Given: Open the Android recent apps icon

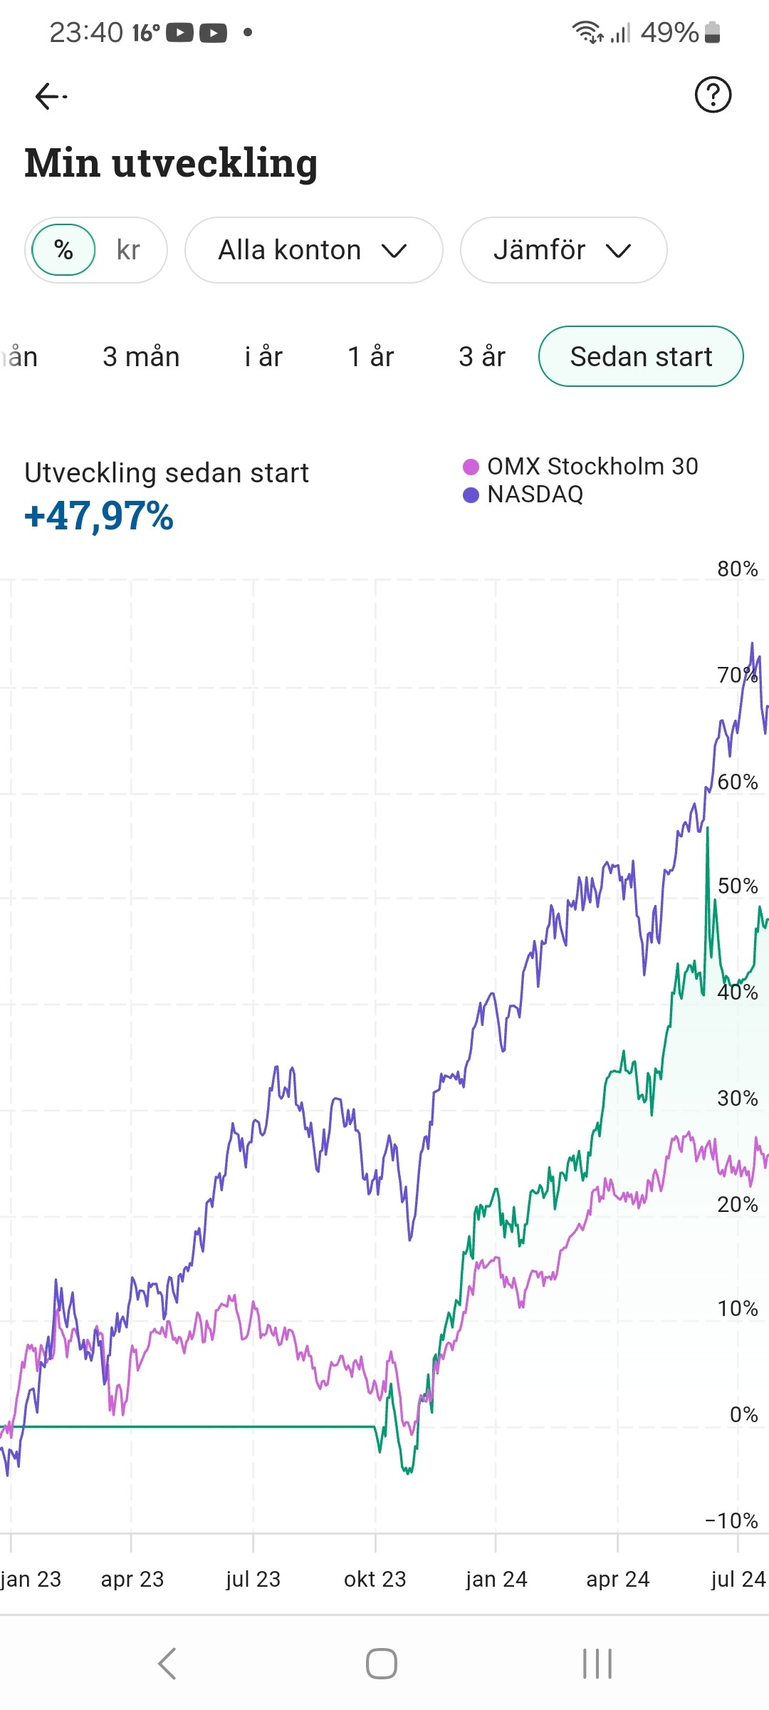Looking at the screenshot, I should pyautogui.click(x=597, y=1664).
